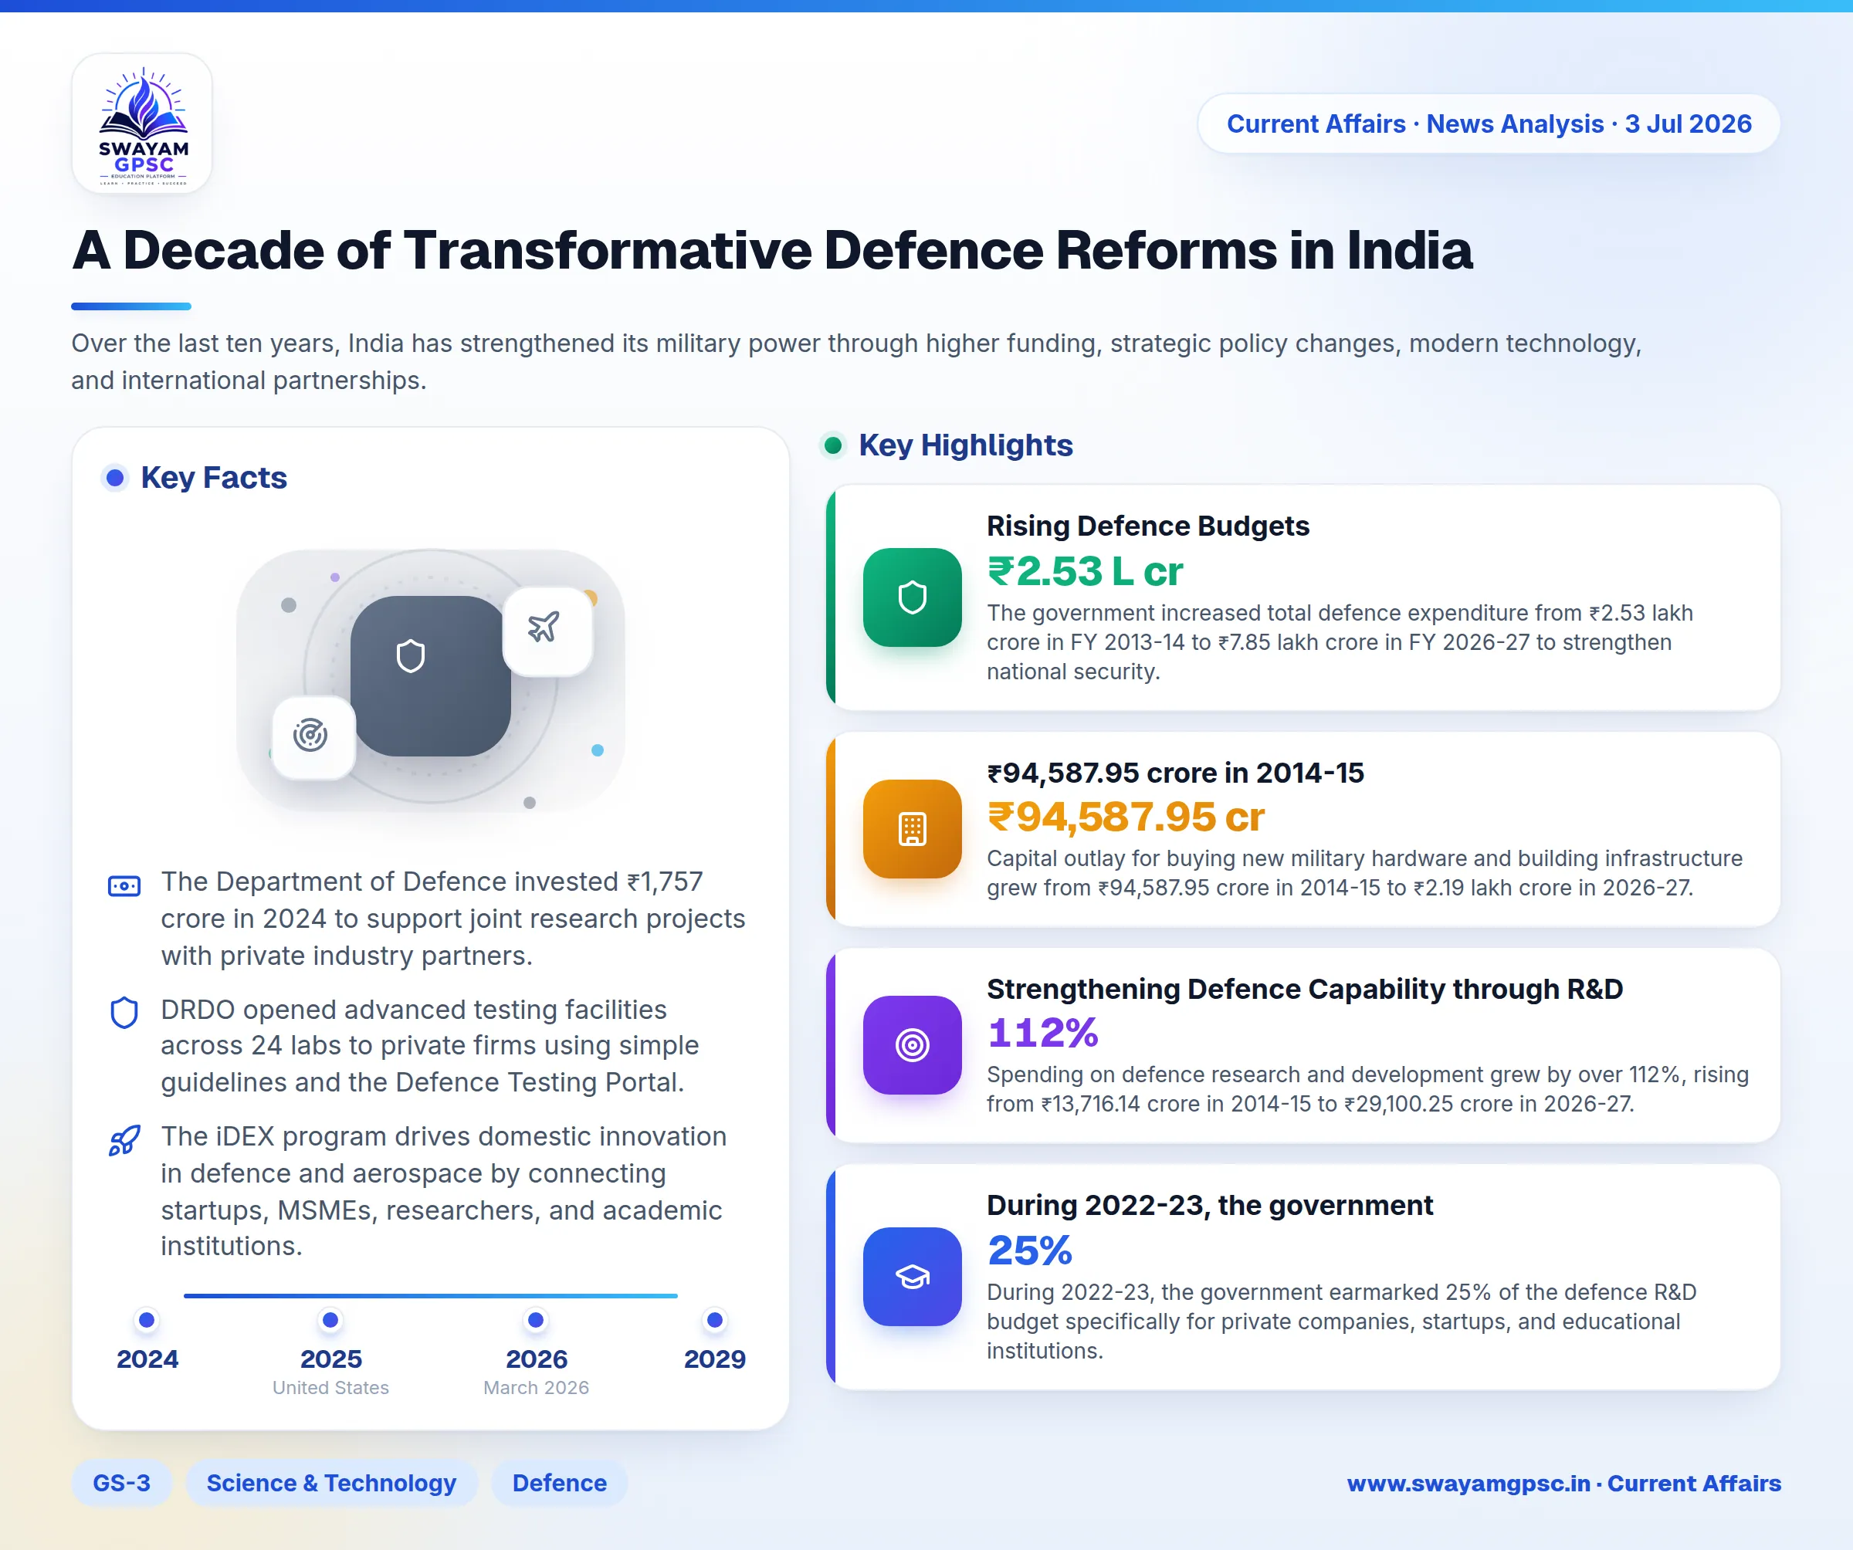
Task: Click the defence expenditure description in the first card
Action: coord(1340,642)
